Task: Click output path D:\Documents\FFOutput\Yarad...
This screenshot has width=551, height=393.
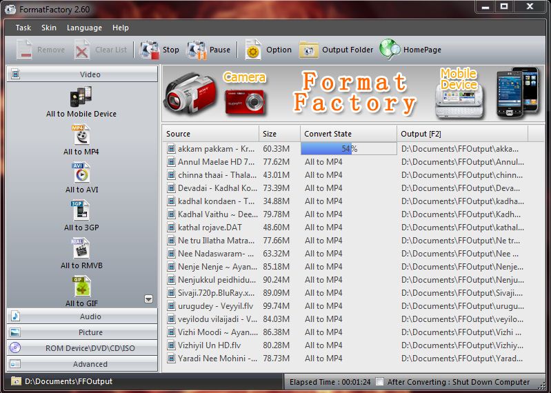Action: 463,359
